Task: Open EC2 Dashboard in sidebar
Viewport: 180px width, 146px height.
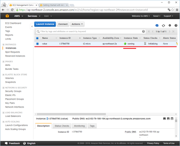Action: [13, 23]
